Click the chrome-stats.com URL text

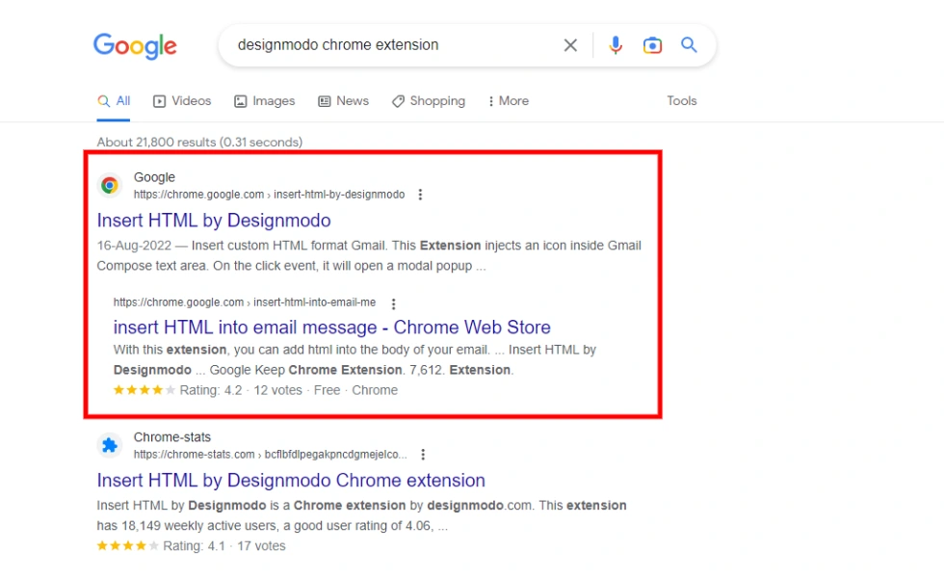271,455
